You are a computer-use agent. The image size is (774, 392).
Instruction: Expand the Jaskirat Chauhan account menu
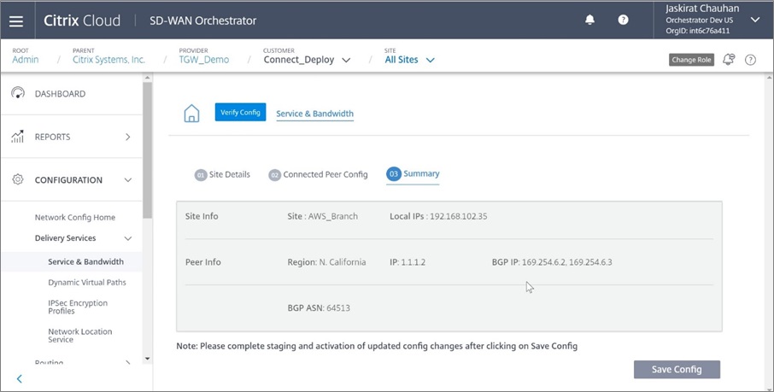pyautogui.click(x=754, y=20)
